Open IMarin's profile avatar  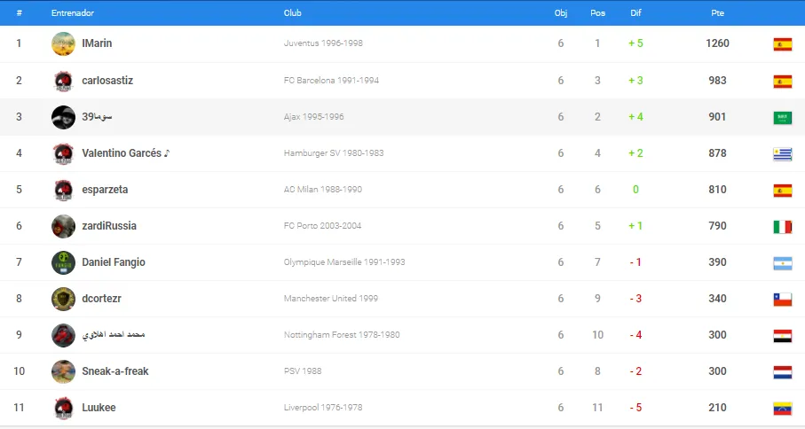63,43
